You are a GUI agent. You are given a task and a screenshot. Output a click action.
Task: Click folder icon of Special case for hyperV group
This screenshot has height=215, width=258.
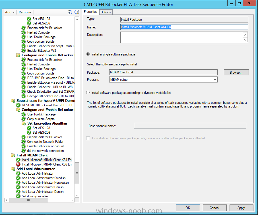pyautogui.click(x=13, y=100)
